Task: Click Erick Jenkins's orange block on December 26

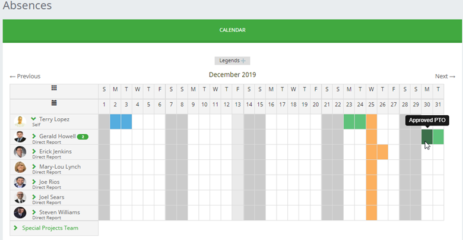Action: (382, 152)
